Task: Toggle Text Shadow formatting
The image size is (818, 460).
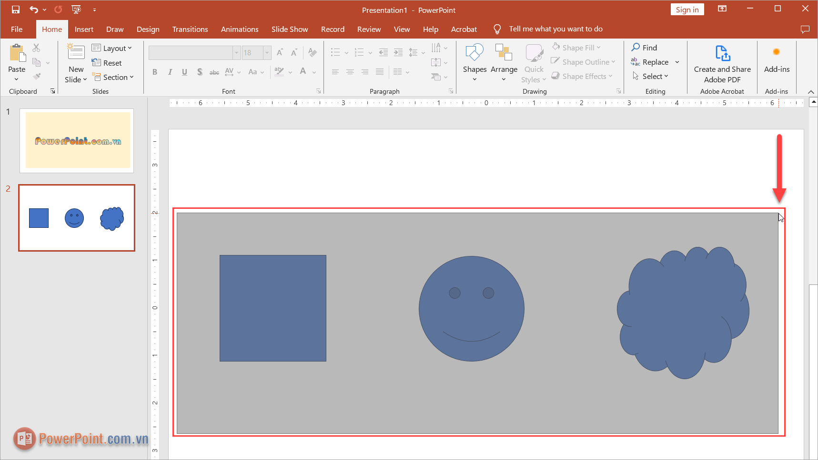Action: click(200, 72)
